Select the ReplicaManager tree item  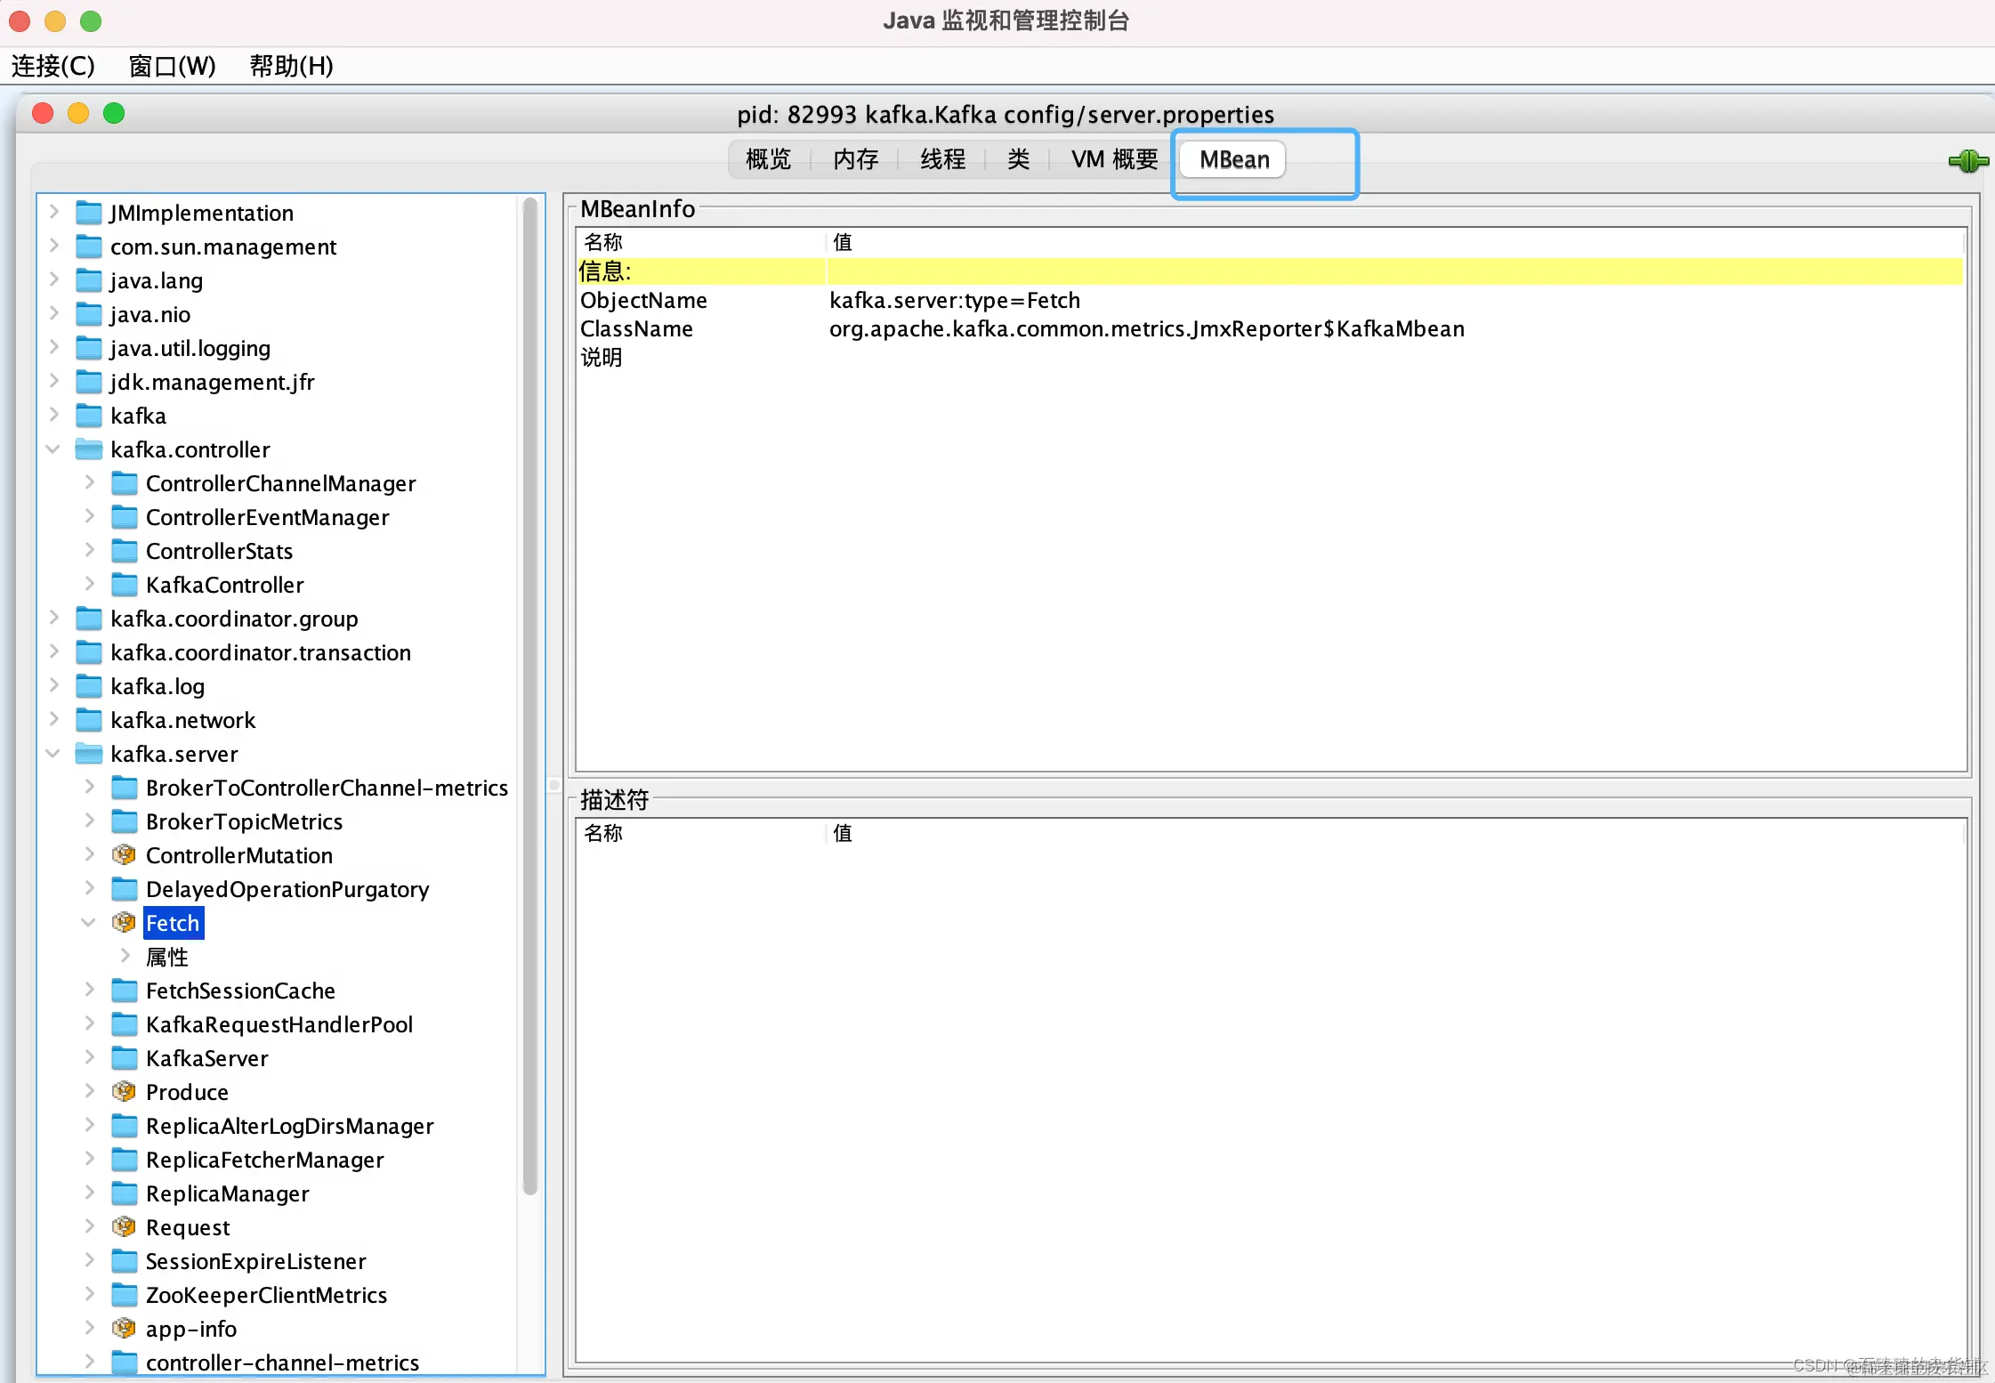coord(227,1193)
